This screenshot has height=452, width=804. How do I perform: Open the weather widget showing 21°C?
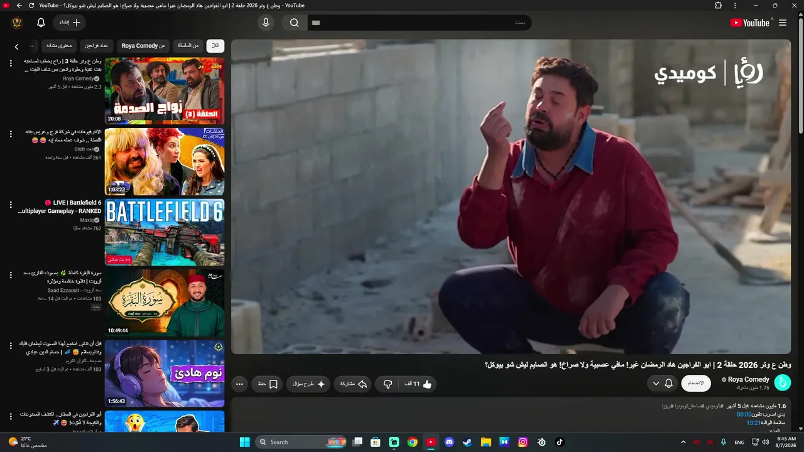pyautogui.click(x=28, y=442)
